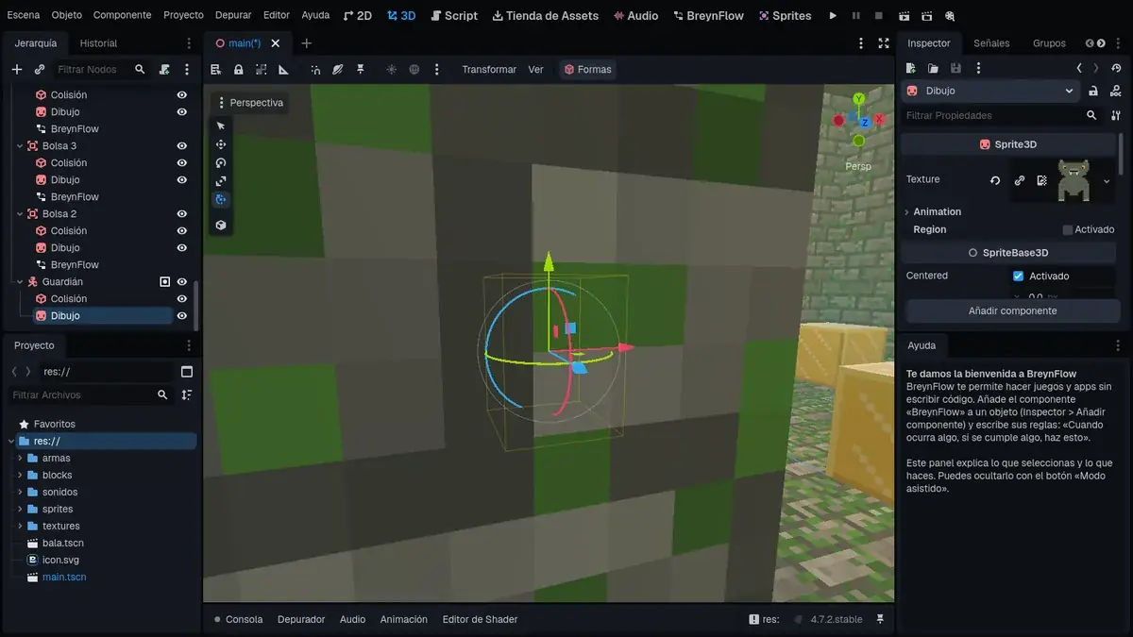Viewport: 1133px width, 637px height.
Task: Click the environment preview globe icon
Action: (x=414, y=69)
